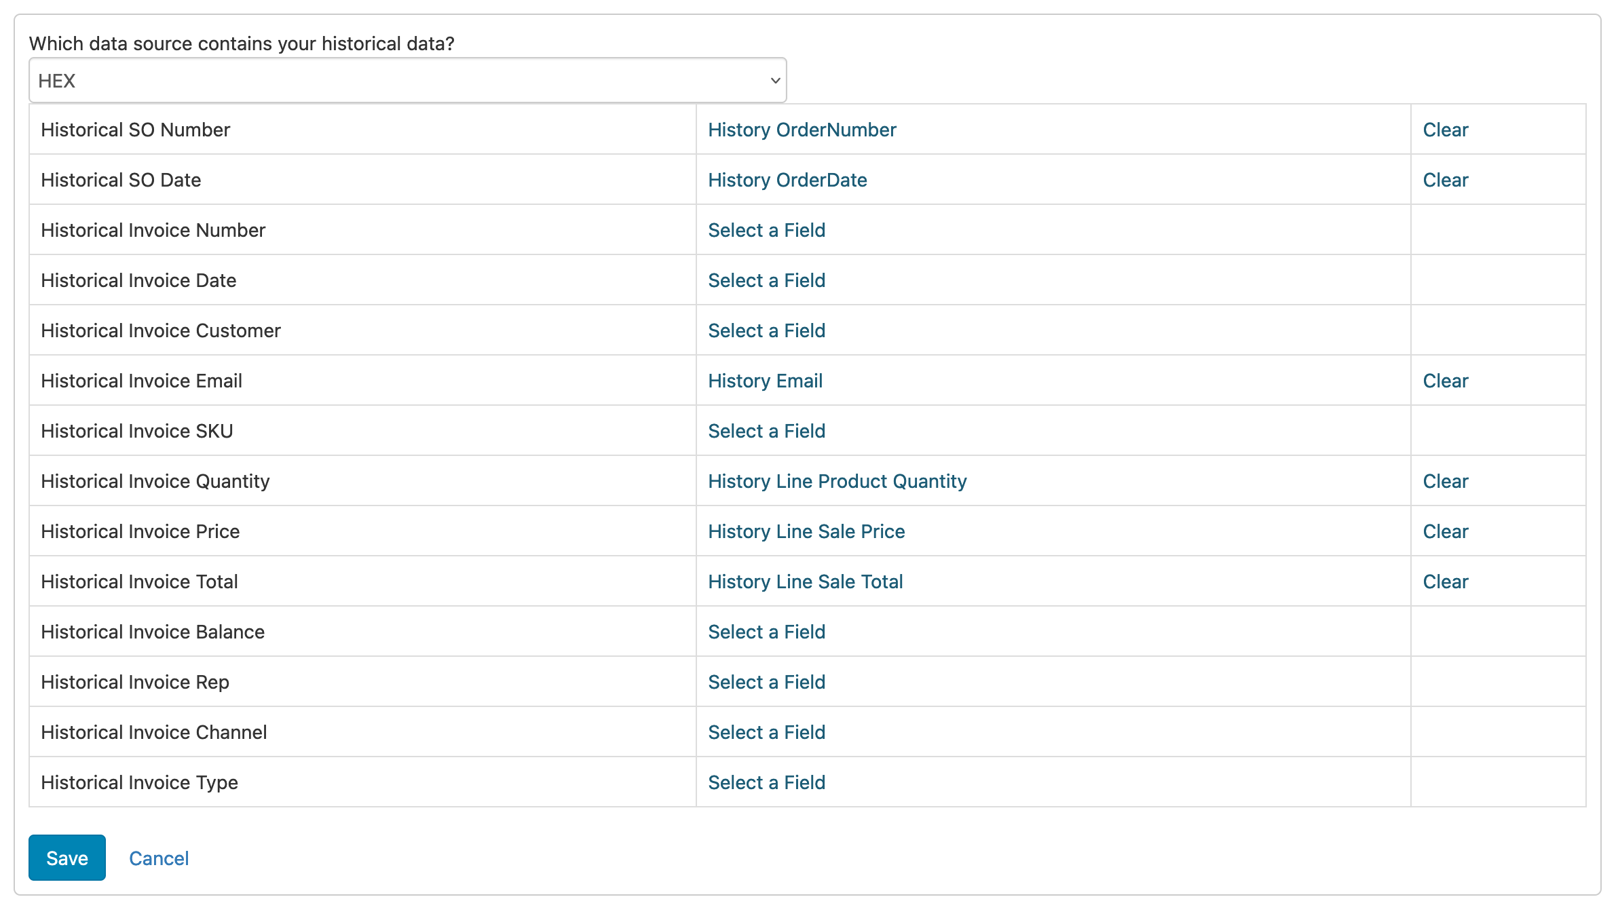Viewport: 1618px width, 916px height.
Task: Clear the Historical SO Number mapping
Action: click(x=1444, y=130)
